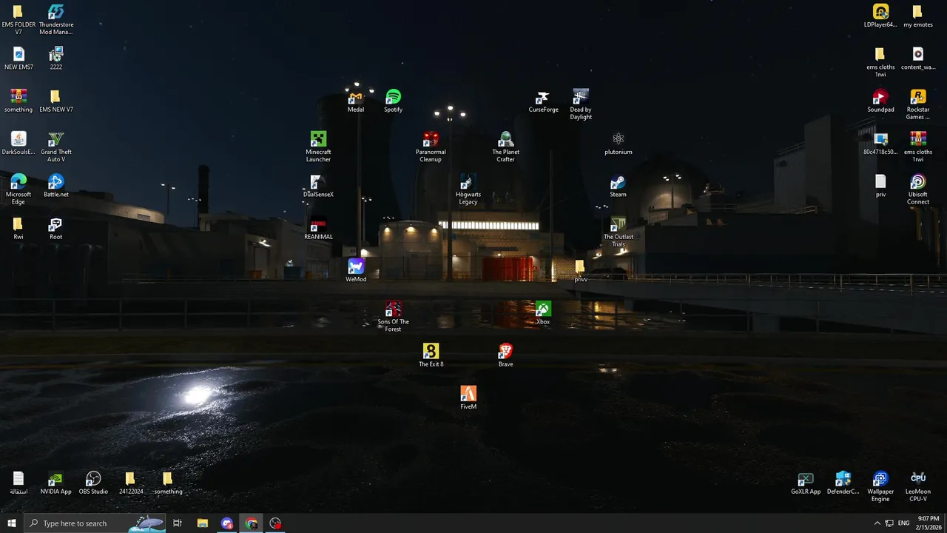
Task: Select the 24122024 folder
Action: [x=131, y=483]
